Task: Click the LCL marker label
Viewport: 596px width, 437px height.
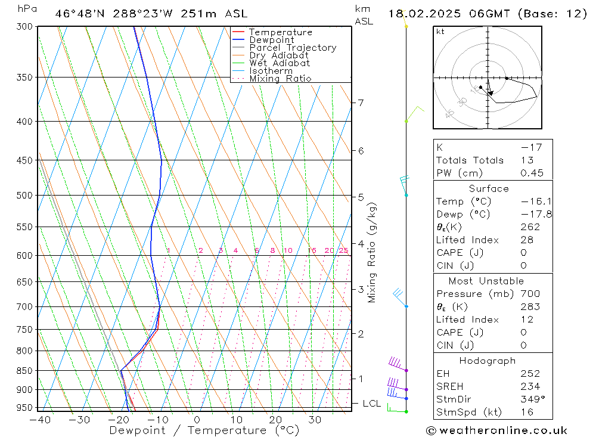Action: 372,404
